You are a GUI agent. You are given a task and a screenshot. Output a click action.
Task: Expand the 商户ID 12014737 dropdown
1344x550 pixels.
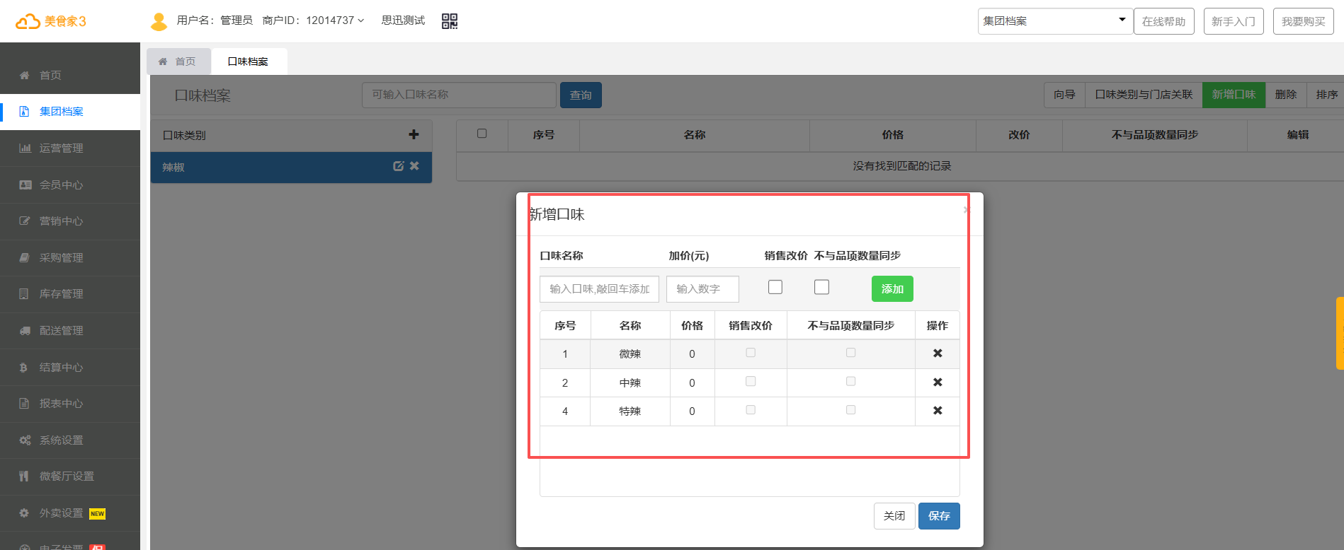pyautogui.click(x=313, y=21)
